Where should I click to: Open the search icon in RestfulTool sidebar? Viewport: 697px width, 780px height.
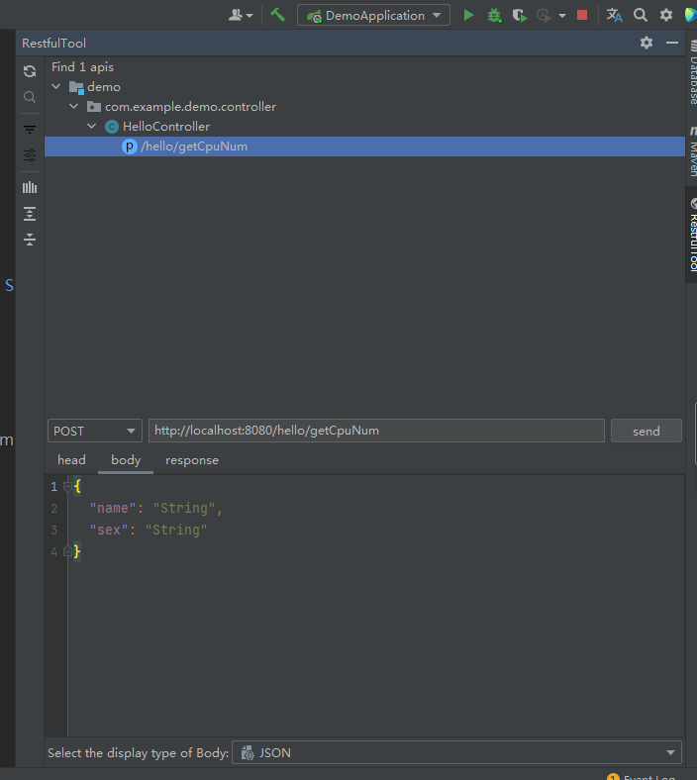click(x=30, y=97)
